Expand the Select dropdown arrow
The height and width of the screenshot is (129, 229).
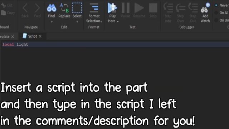point(77,22)
